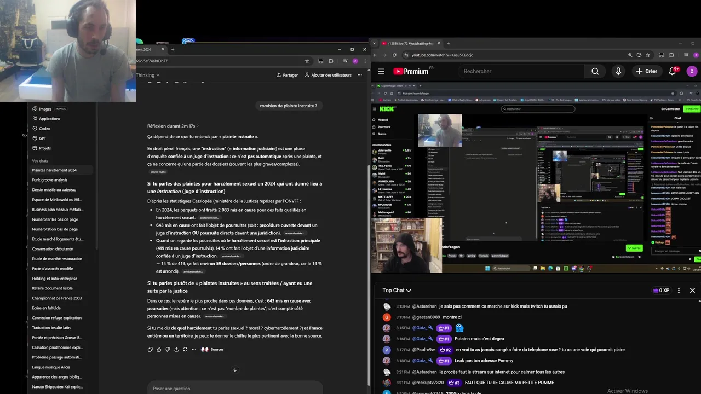
Task: Open the three-dot conversation menu in ChatGPT header
Action: point(360,75)
